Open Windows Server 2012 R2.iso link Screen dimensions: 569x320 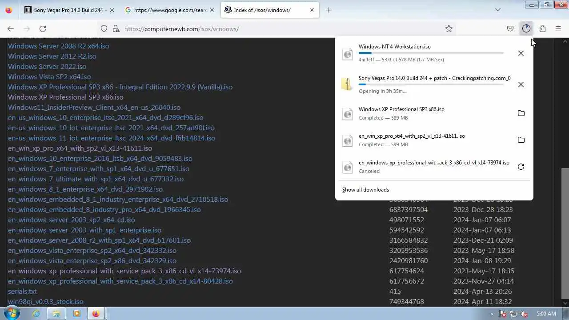pyautogui.click(x=52, y=56)
